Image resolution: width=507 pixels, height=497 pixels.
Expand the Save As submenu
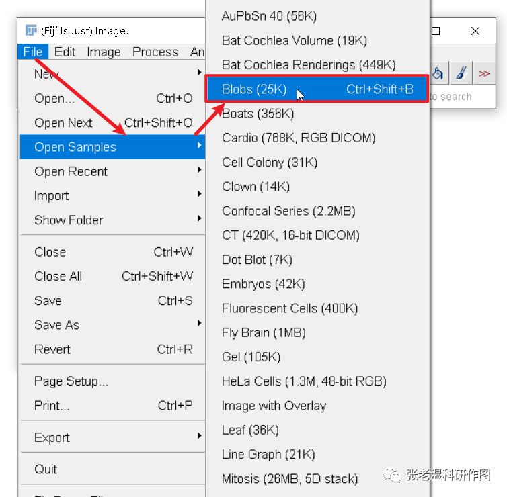[x=112, y=325]
